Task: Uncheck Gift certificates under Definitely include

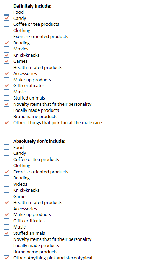Action: pyautogui.click(x=7, y=86)
